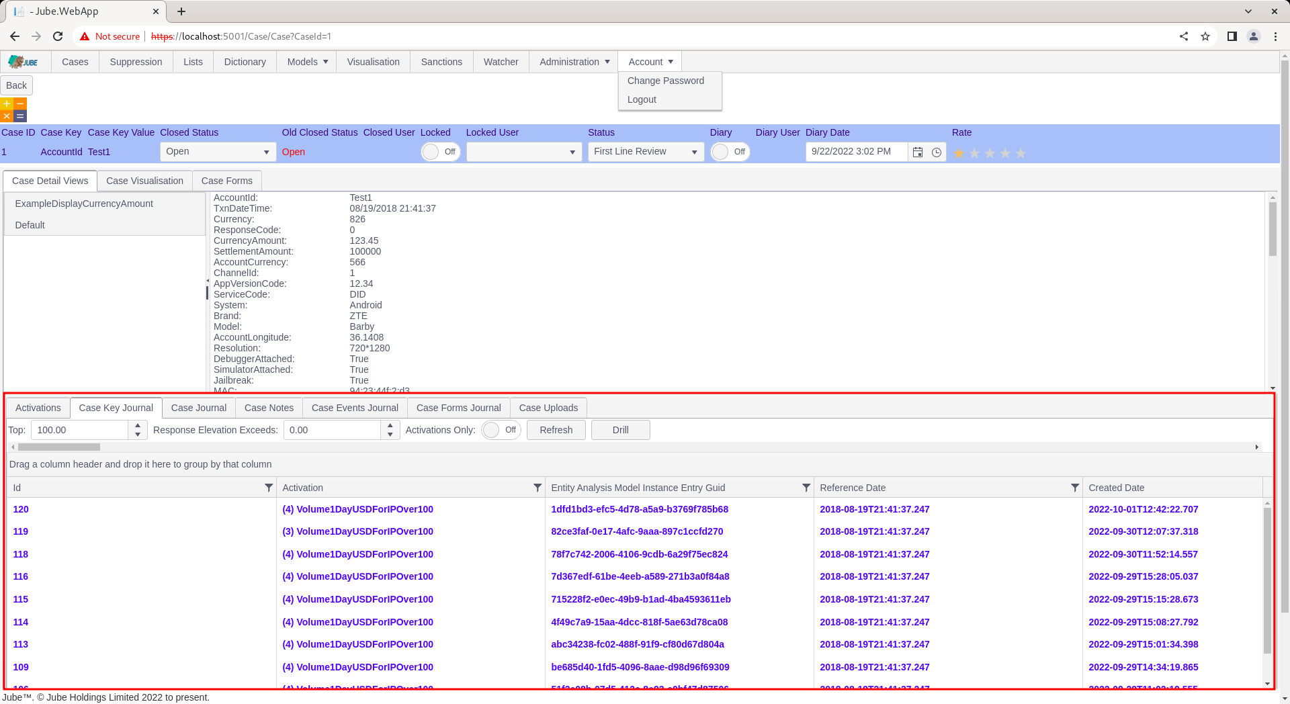Set the Rate to one star
This screenshot has height=704, width=1290.
(959, 153)
